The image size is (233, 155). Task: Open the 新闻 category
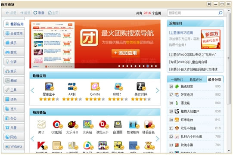point(14,81)
